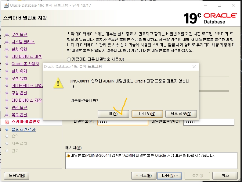Go to 설치 위치 step
This screenshot has height=182, width=242.
coord(20,71)
